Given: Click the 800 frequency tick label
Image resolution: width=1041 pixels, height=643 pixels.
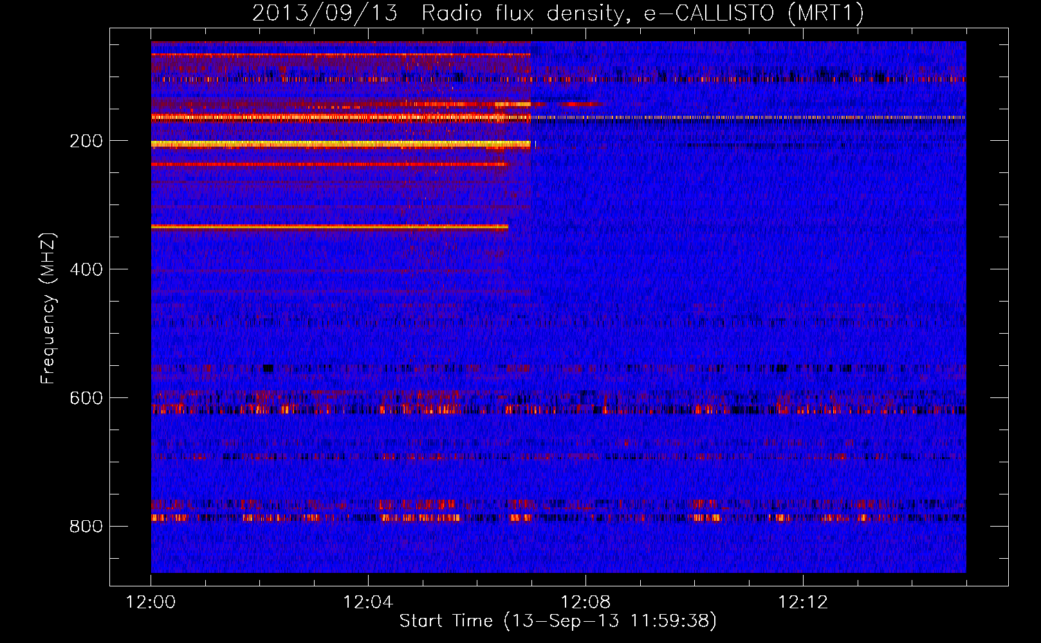Looking at the screenshot, I should [x=86, y=527].
